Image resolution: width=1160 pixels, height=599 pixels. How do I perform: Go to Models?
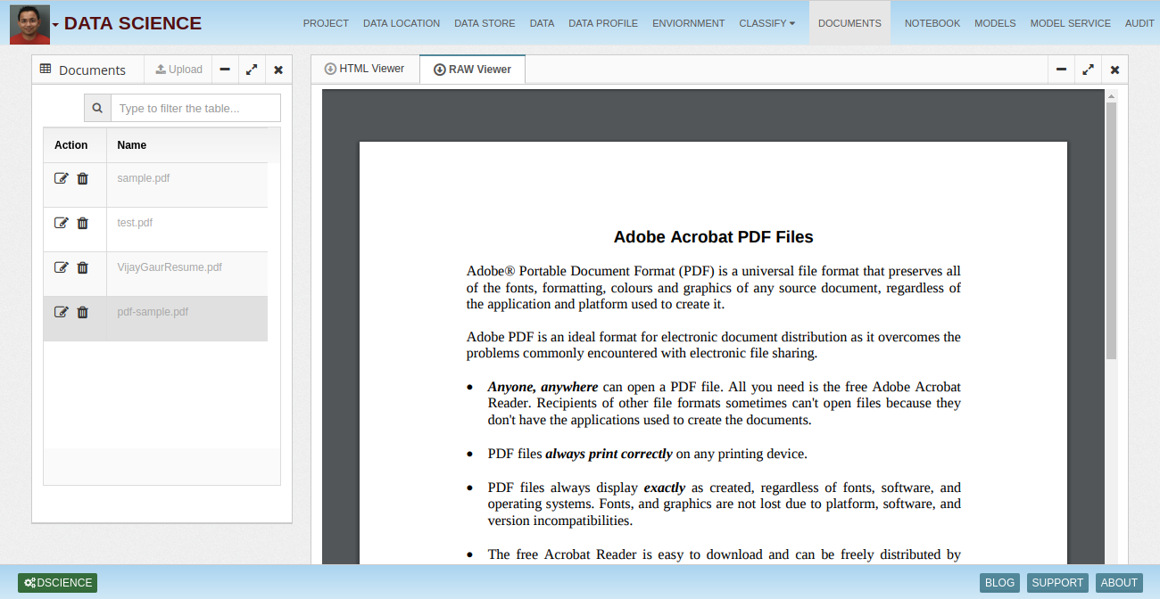pos(996,23)
